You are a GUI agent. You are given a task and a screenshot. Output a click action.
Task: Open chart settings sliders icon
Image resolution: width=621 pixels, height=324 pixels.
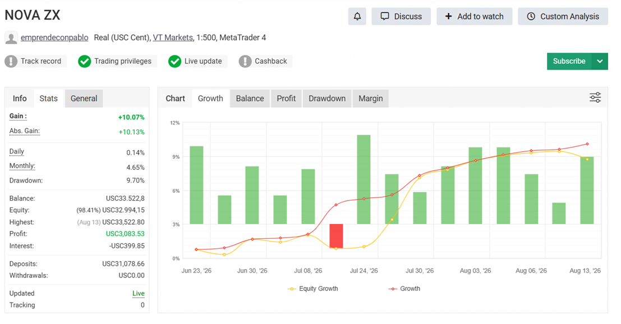click(x=595, y=98)
